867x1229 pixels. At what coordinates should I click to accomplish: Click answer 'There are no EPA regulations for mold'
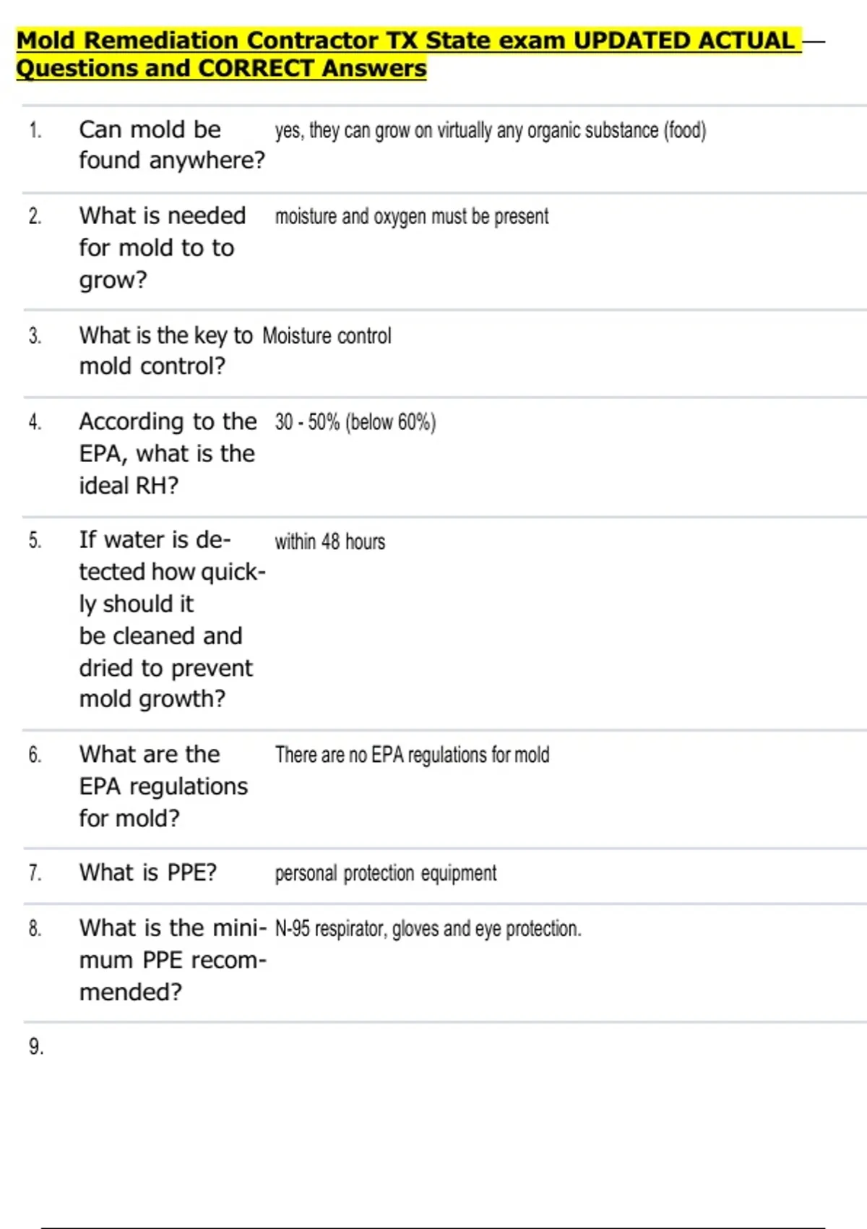[412, 755]
